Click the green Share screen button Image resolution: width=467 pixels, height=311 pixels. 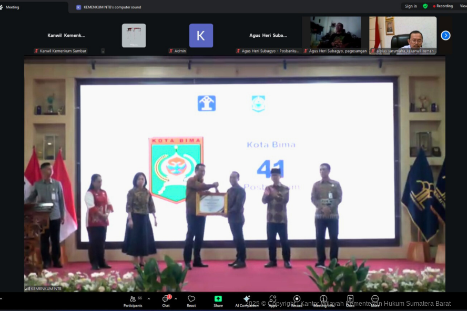[218, 301]
